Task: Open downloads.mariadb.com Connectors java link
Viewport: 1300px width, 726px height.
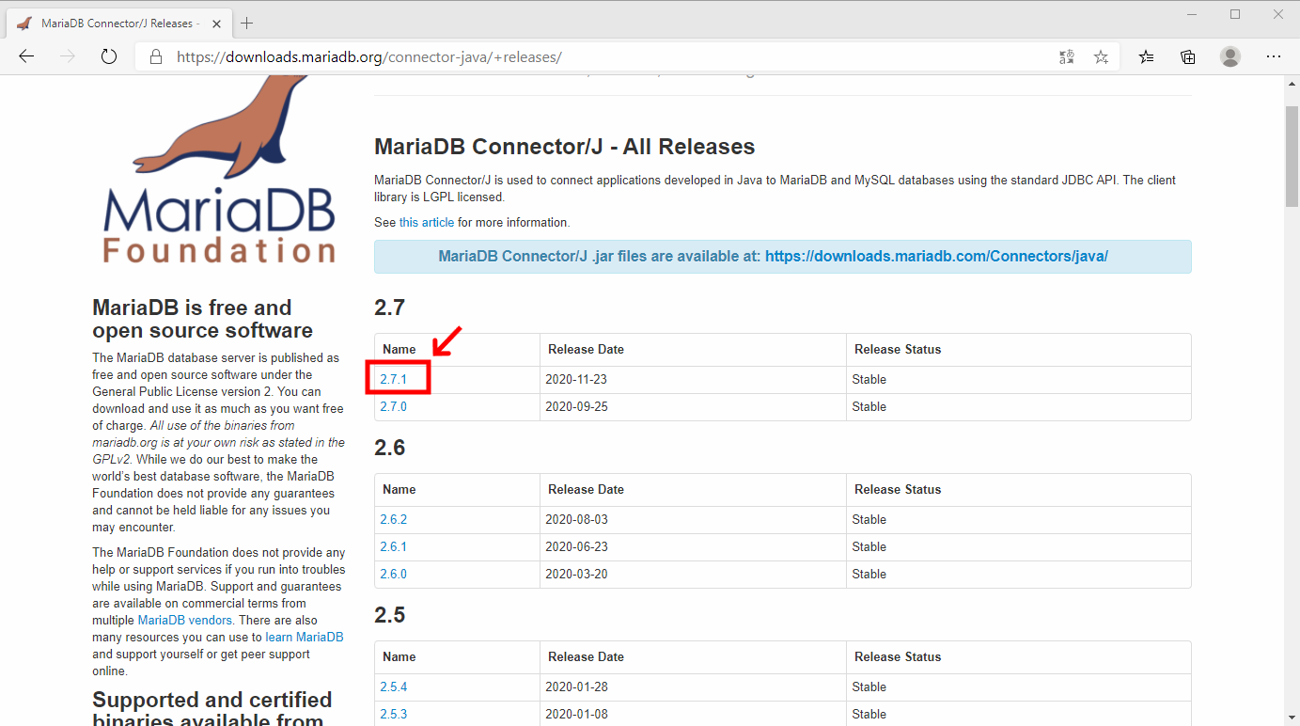Action: [x=936, y=256]
